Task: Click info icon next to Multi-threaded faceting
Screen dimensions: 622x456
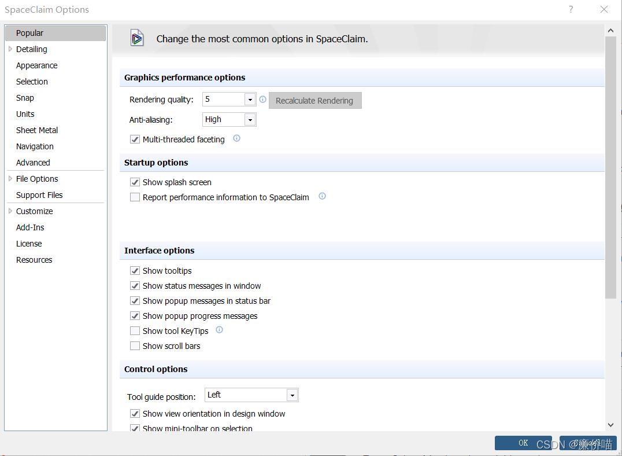Action: pos(236,138)
